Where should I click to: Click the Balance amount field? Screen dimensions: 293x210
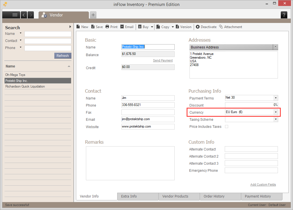coord(148,54)
